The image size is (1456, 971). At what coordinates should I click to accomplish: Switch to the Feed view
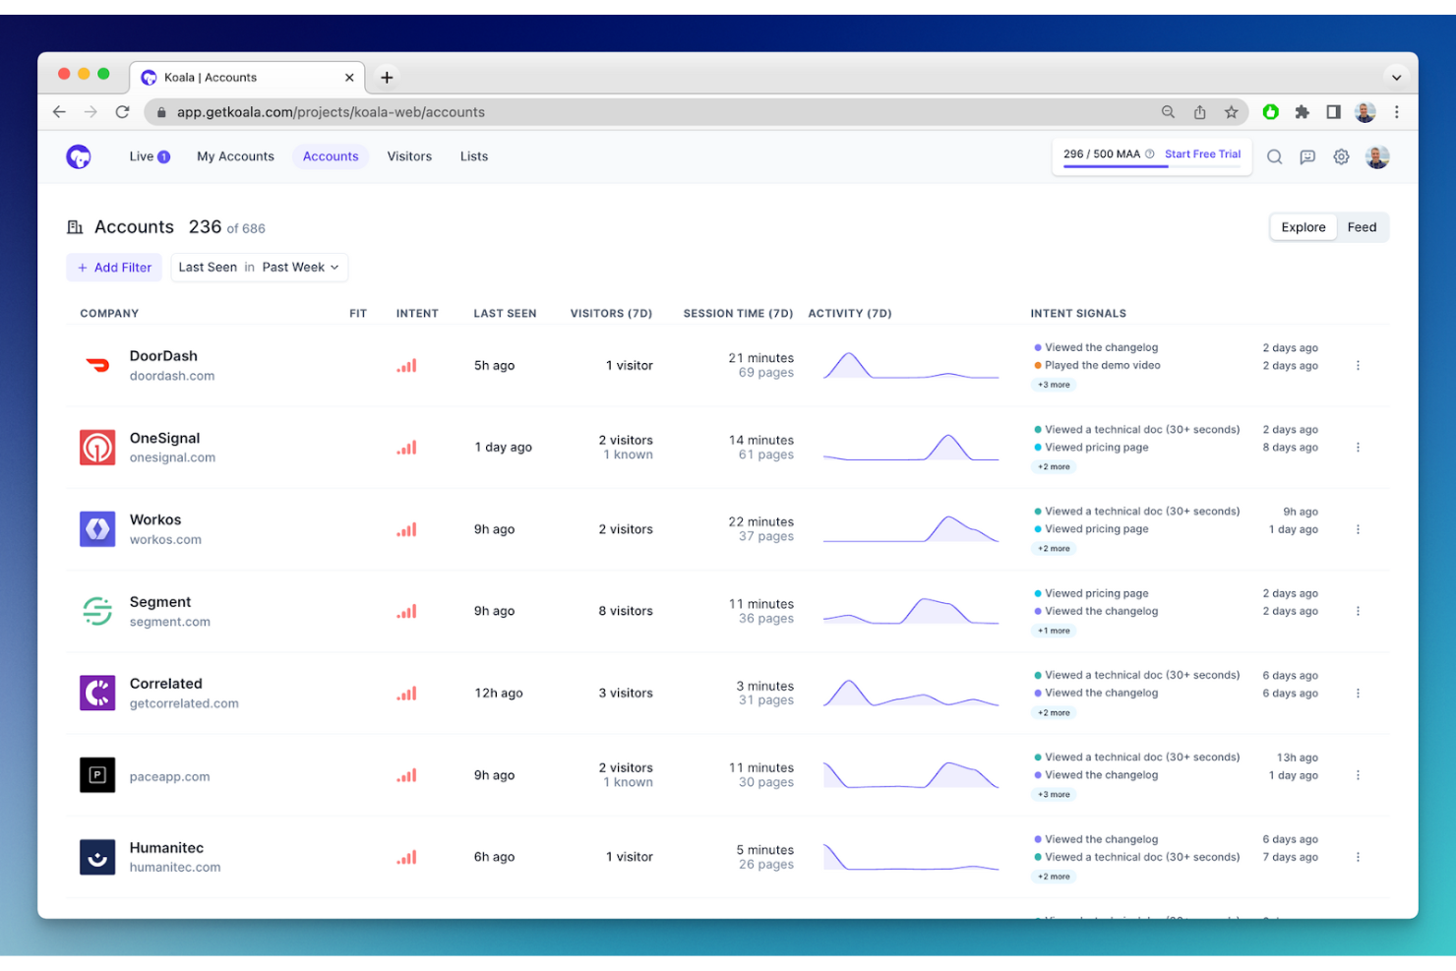(1362, 227)
